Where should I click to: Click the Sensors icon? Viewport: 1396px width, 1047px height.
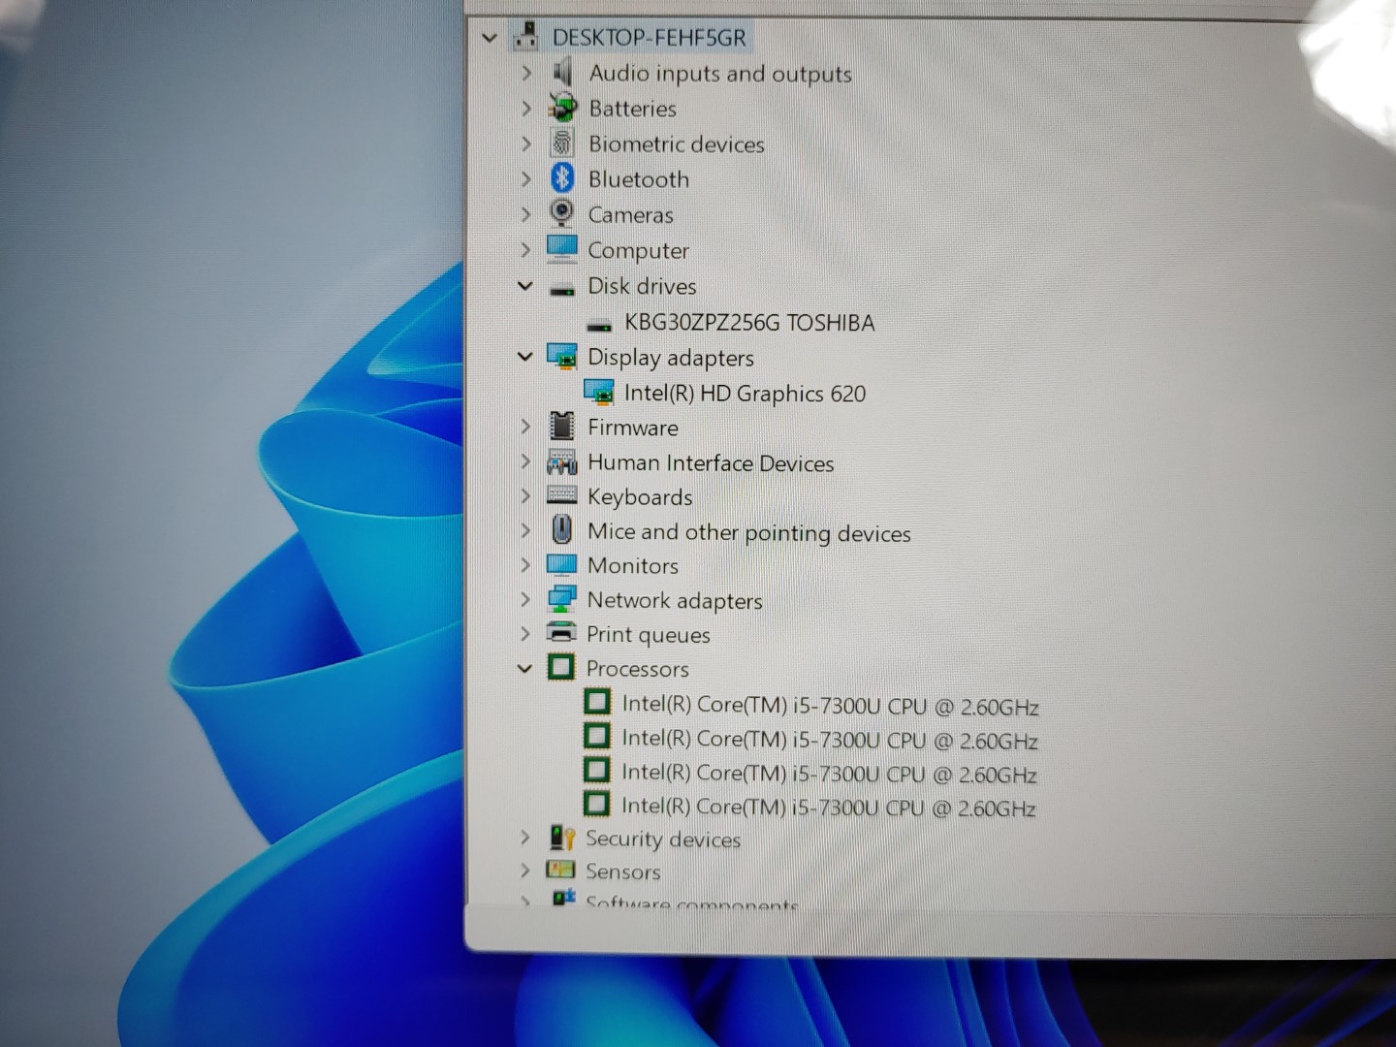[x=560, y=870]
